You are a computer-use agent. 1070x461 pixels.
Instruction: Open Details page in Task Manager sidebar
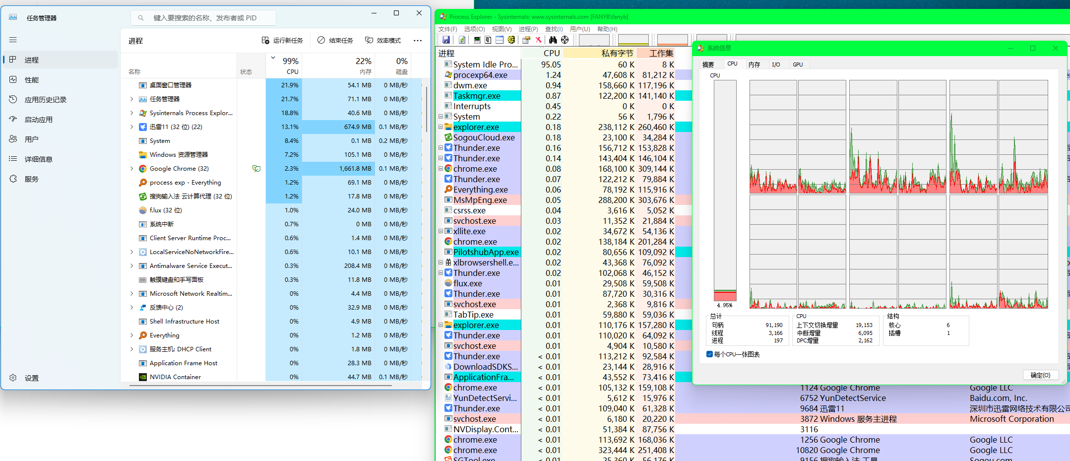(61, 159)
